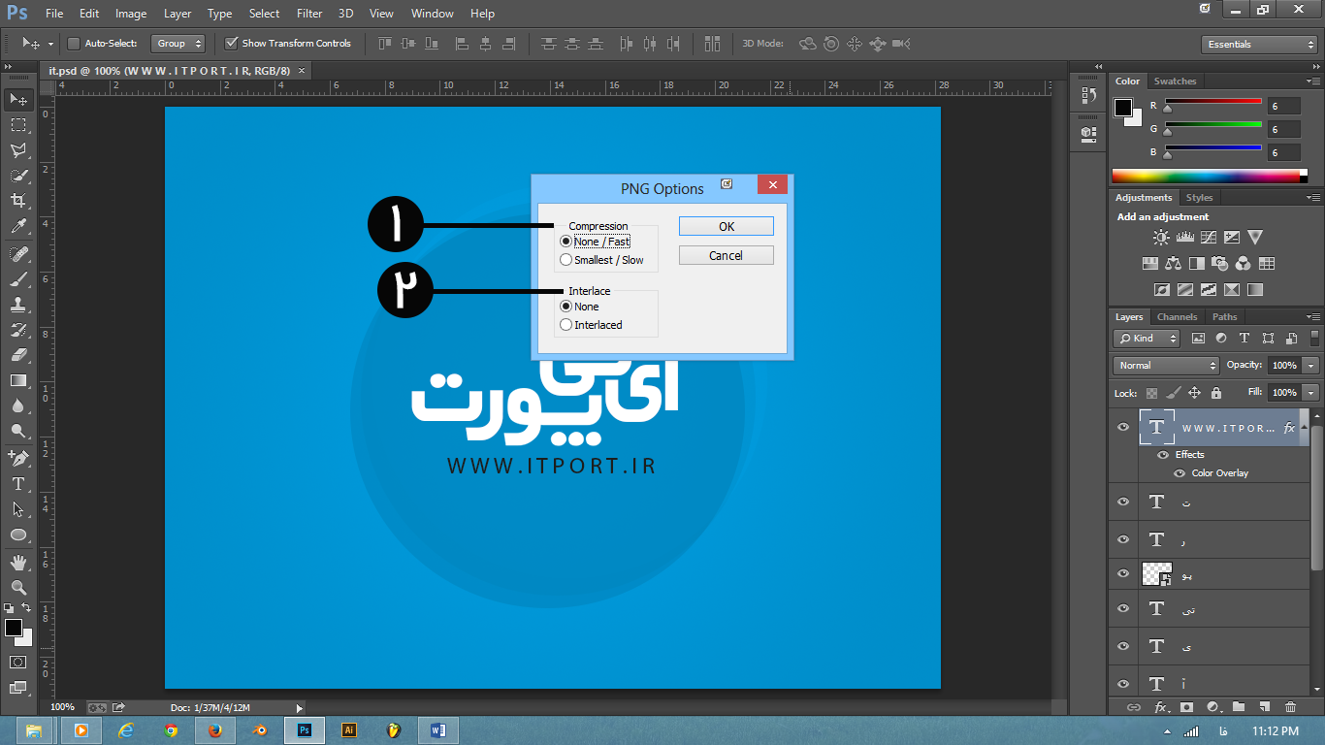Add a Levels adjustment
The image size is (1325, 745).
(1184, 237)
